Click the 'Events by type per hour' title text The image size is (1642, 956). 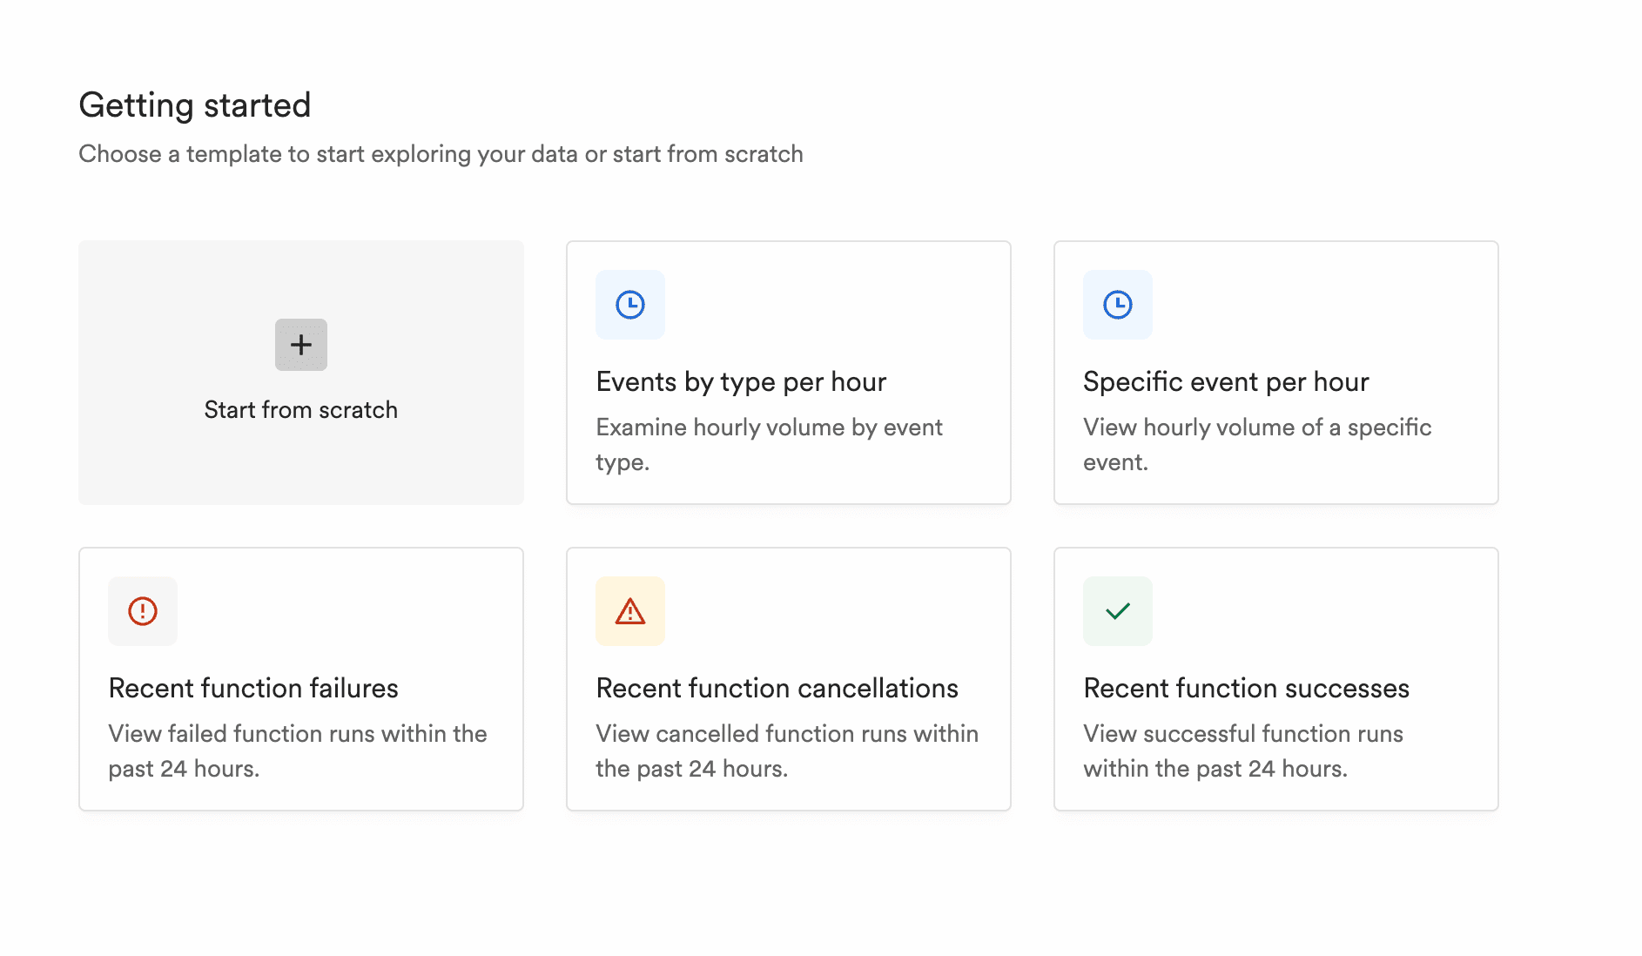tap(740, 381)
